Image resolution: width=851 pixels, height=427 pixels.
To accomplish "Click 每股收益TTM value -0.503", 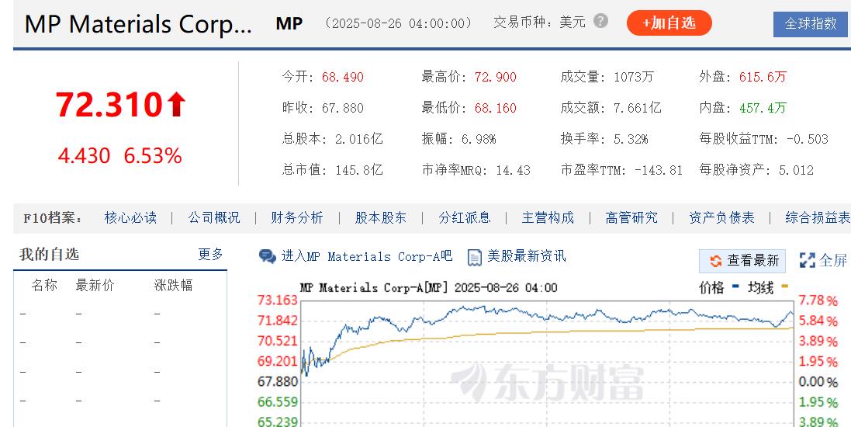I will 807,139.
